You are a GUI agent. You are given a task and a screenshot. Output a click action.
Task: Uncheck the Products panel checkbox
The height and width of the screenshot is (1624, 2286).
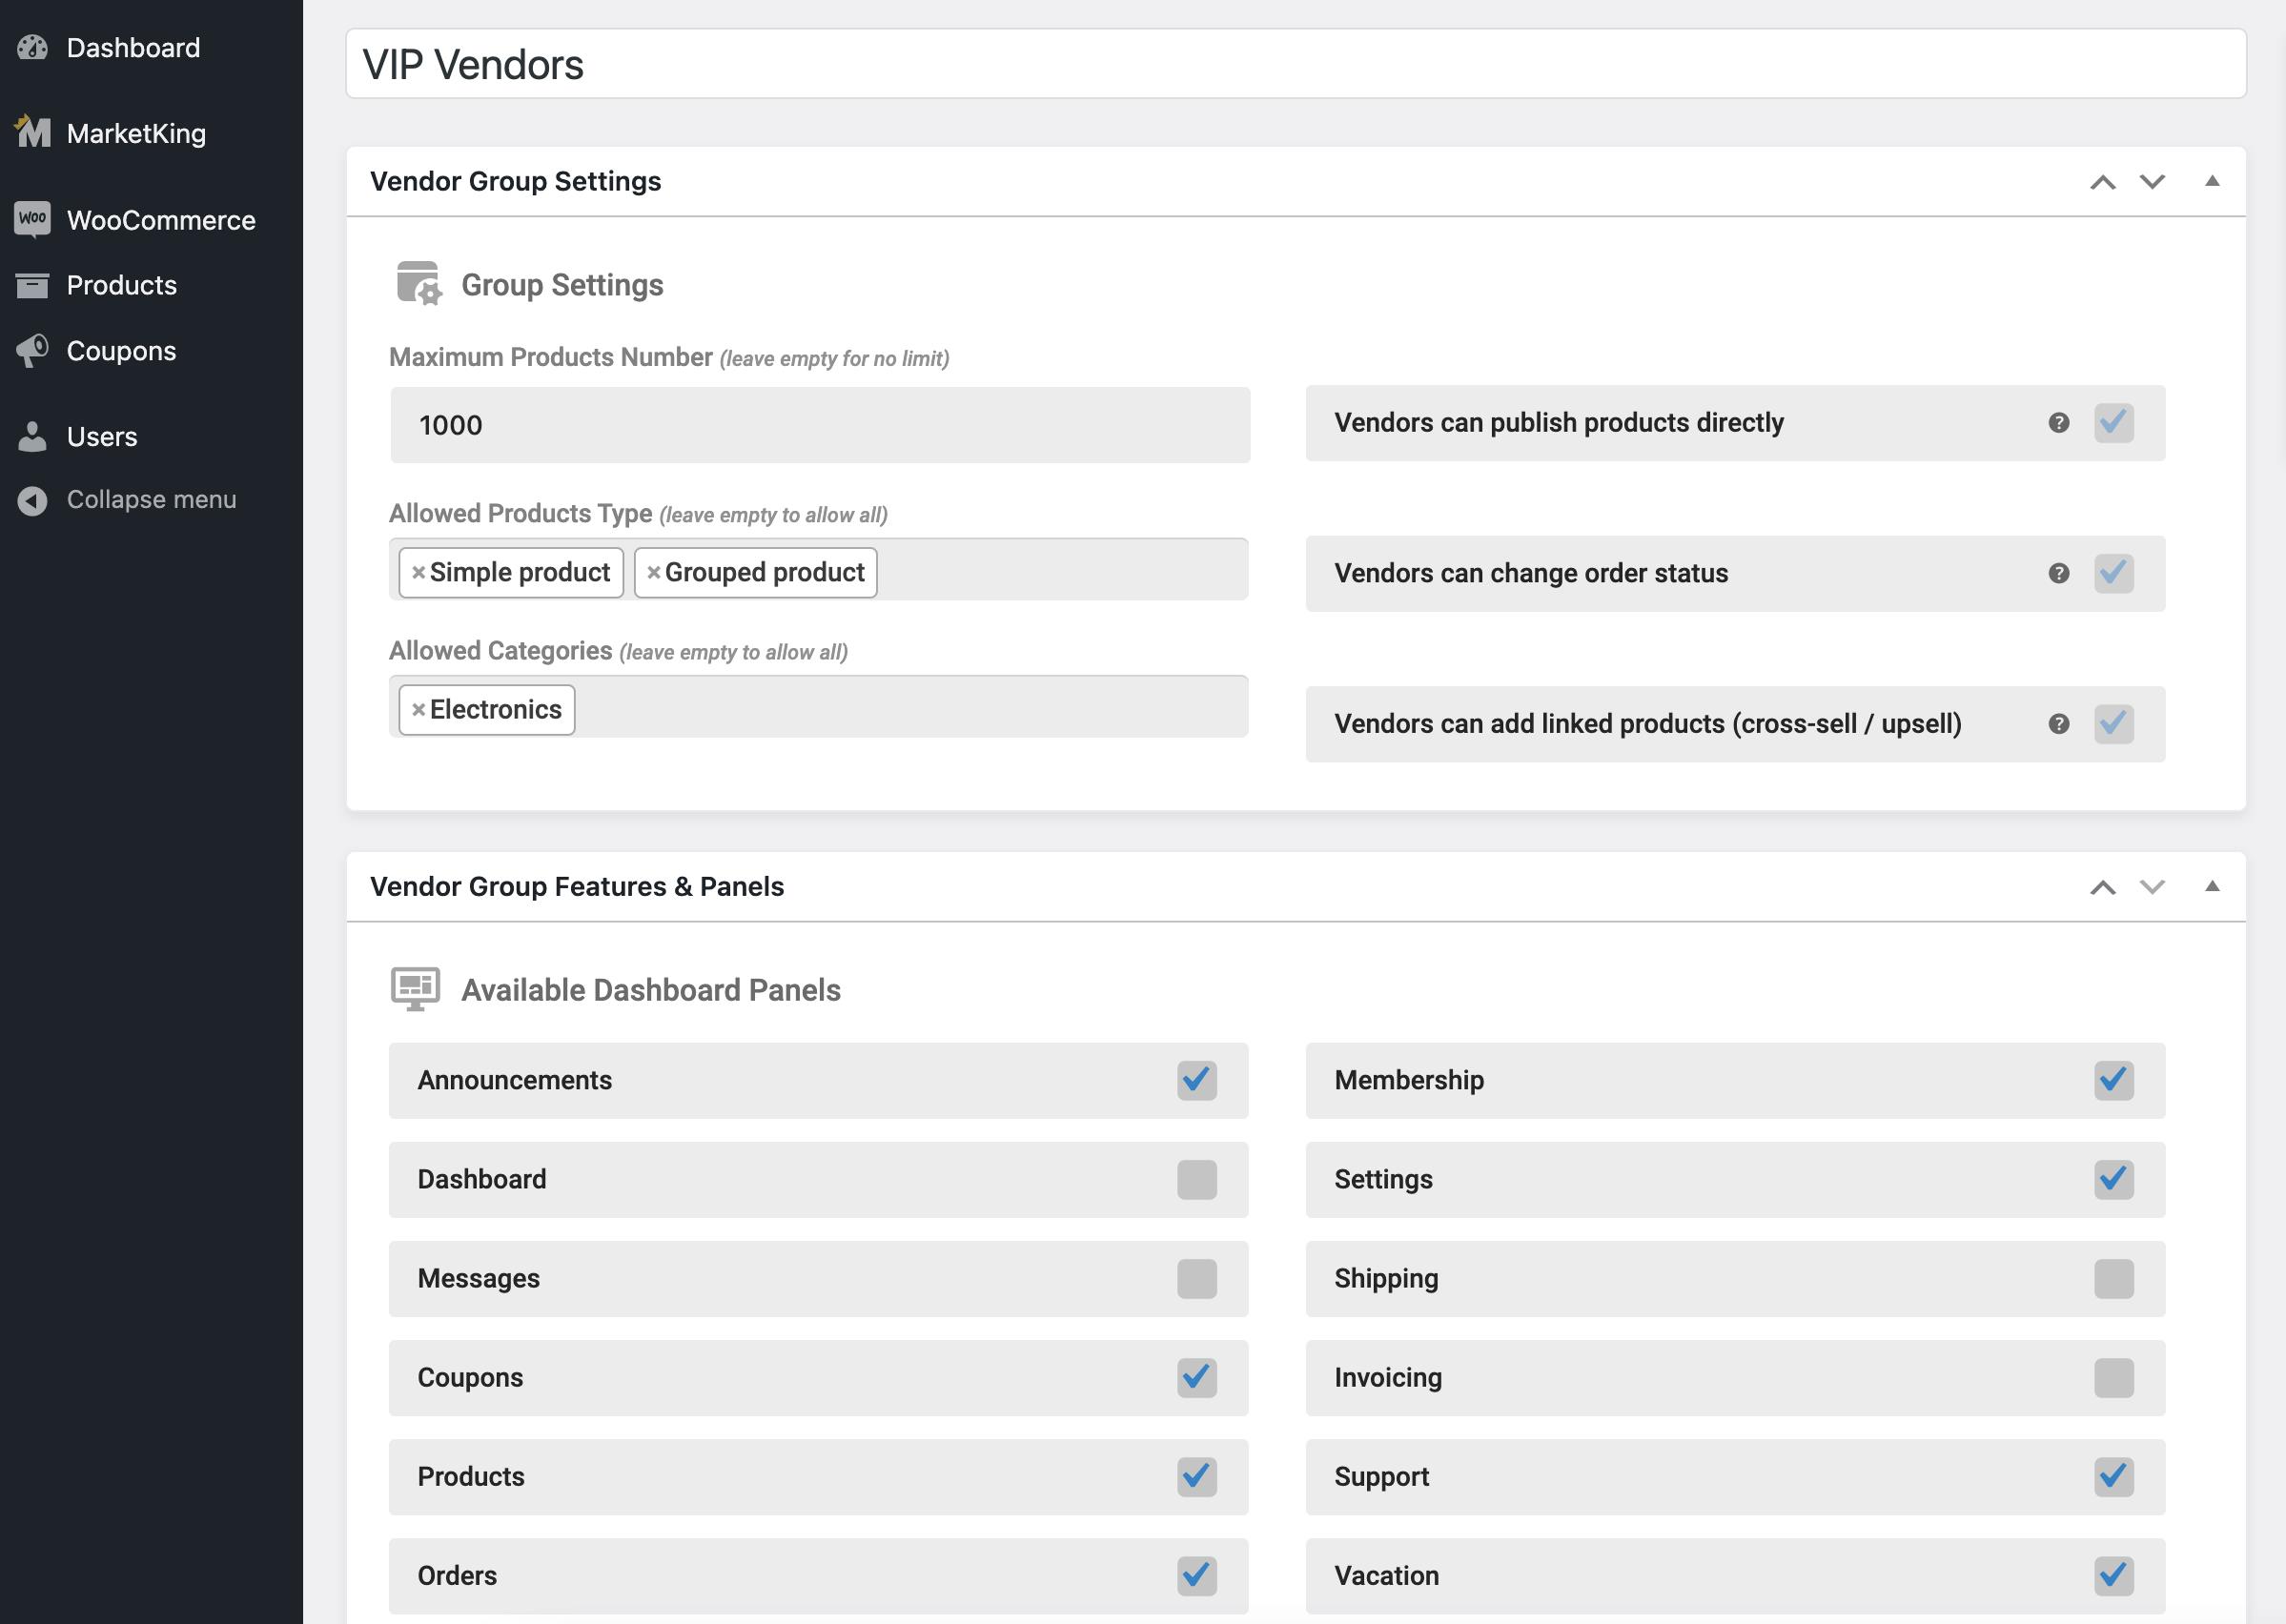click(x=1196, y=1477)
